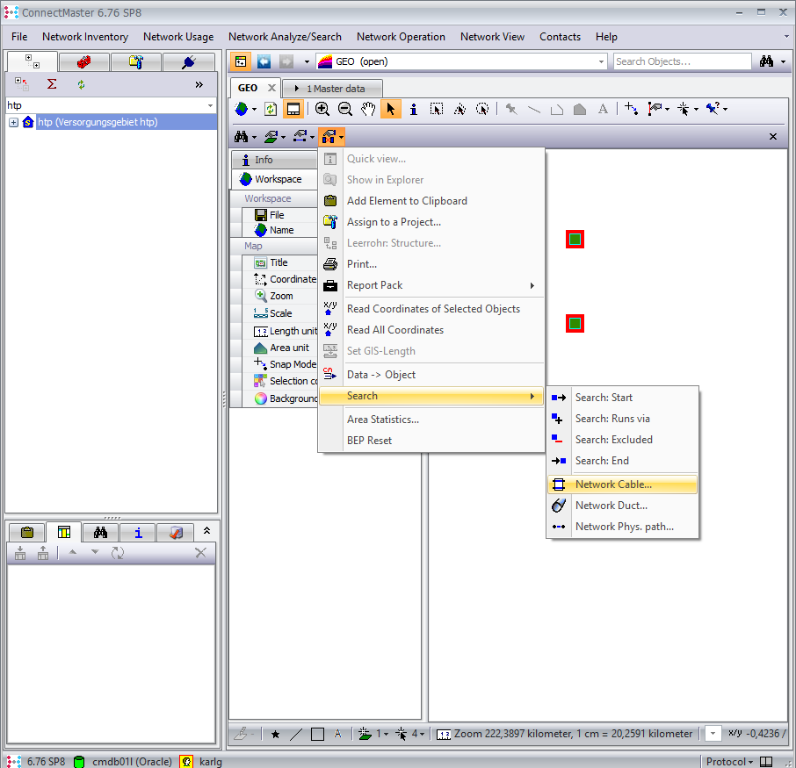Click the upper green square map object

(575, 240)
